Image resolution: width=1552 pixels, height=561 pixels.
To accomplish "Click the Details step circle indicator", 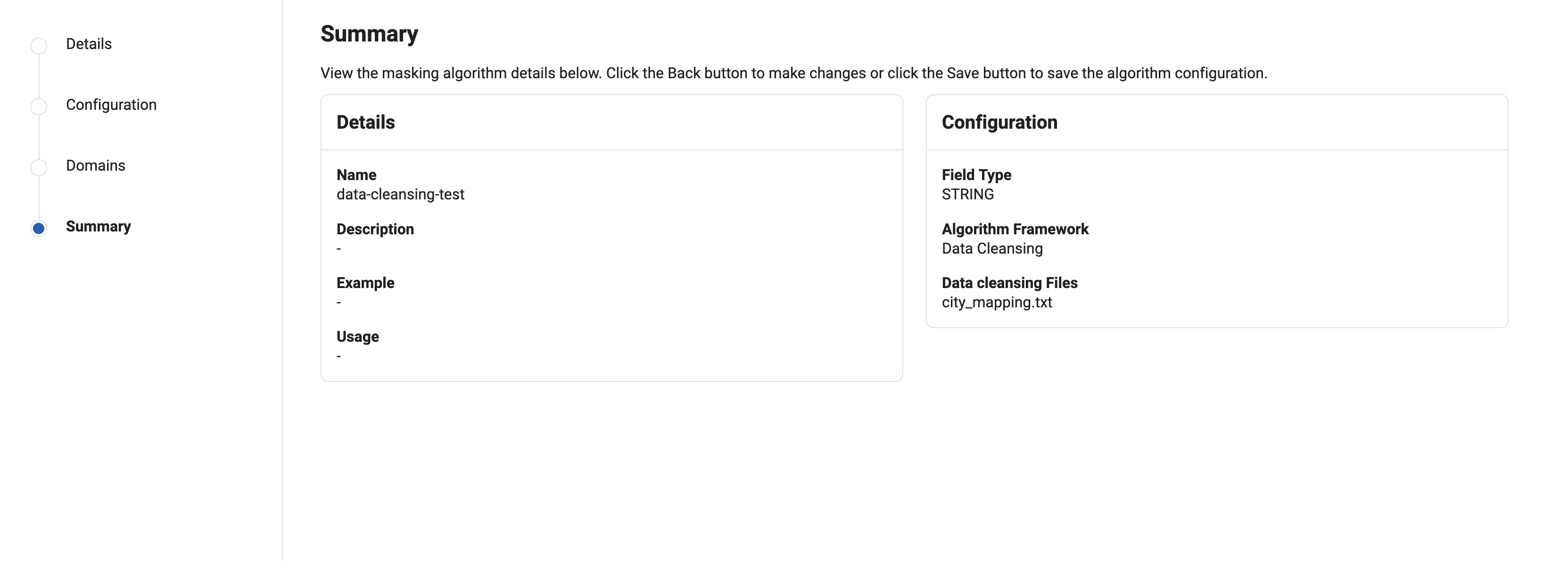I will tap(39, 46).
